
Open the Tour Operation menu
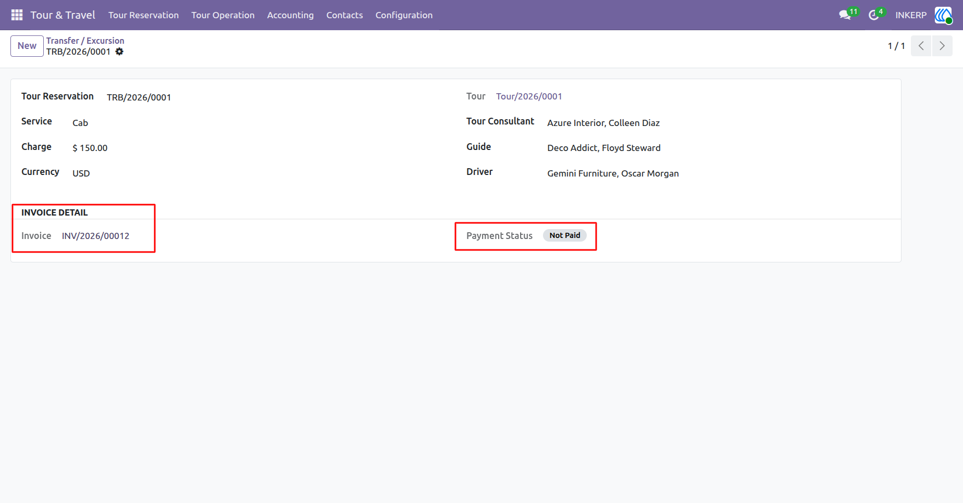click(x=223, y=15)
